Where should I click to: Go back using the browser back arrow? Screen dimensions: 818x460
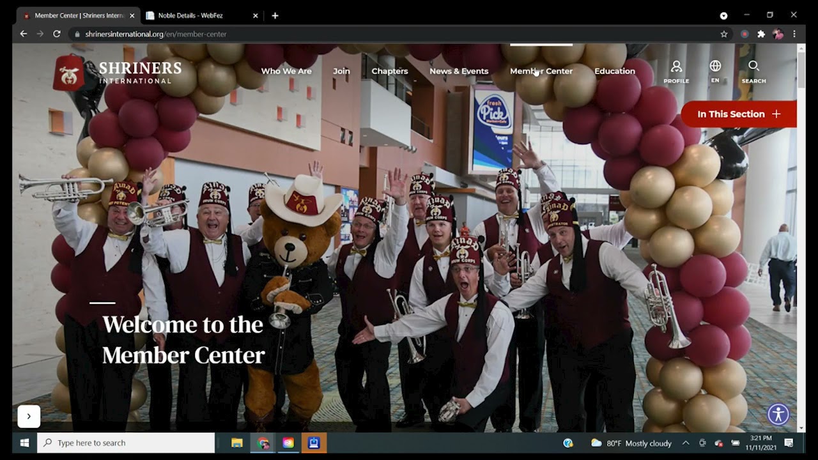click(24, 34)
